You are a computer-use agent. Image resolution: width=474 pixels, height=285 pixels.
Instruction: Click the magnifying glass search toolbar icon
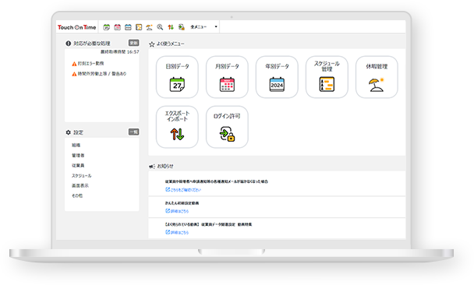coord(160,27)
